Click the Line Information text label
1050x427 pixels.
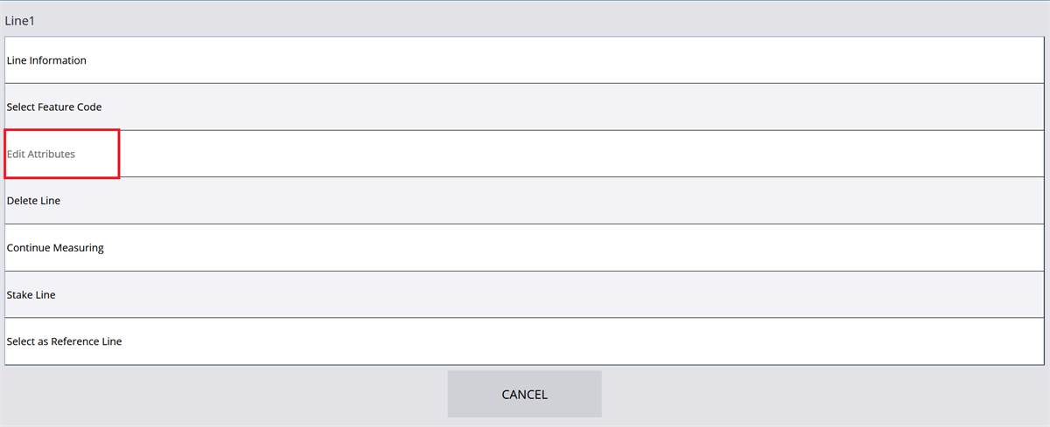point(46,61)
